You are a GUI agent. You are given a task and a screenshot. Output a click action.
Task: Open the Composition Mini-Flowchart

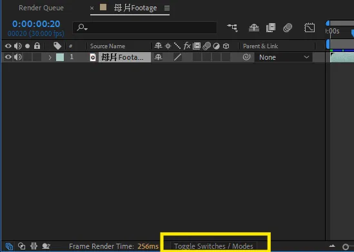[233, 28]
